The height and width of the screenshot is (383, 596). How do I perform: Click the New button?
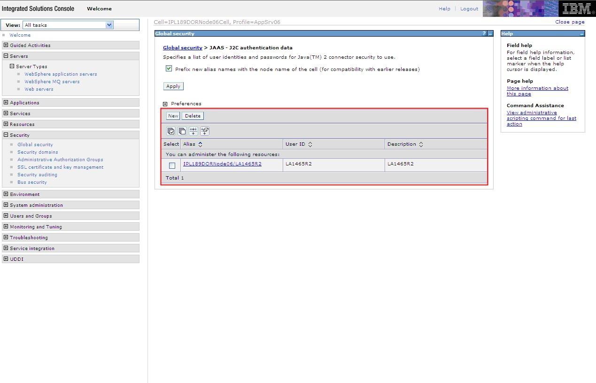[x=173, y=116]
